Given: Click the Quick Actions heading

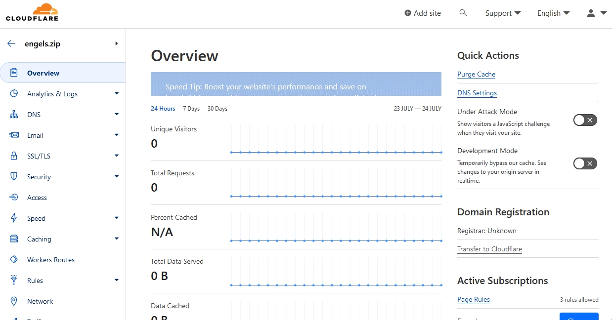Looking at the screenshot, I should pos(488,55).
